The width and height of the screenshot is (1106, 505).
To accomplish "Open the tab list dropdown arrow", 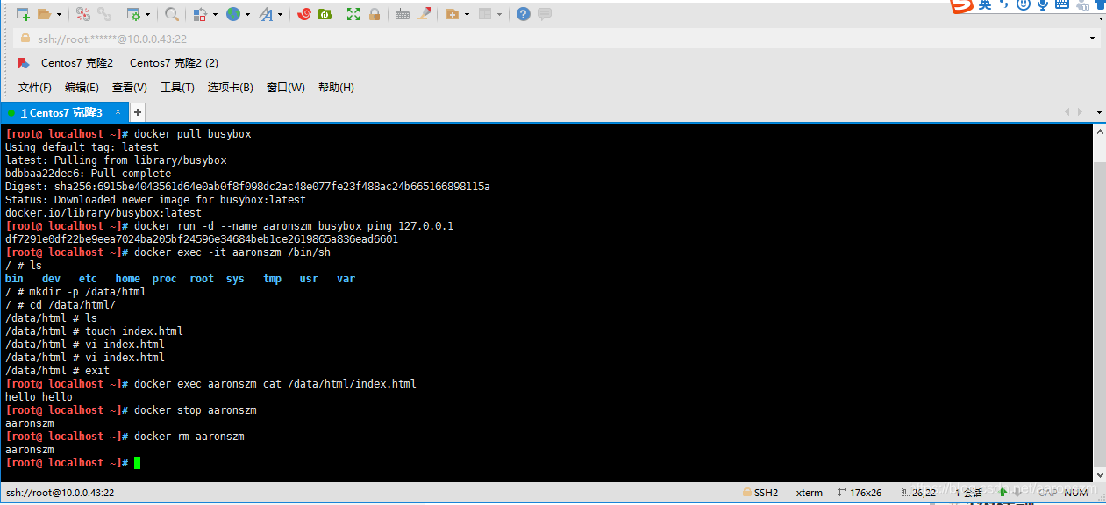I will pyautogui.click(x=1099, y=112).
